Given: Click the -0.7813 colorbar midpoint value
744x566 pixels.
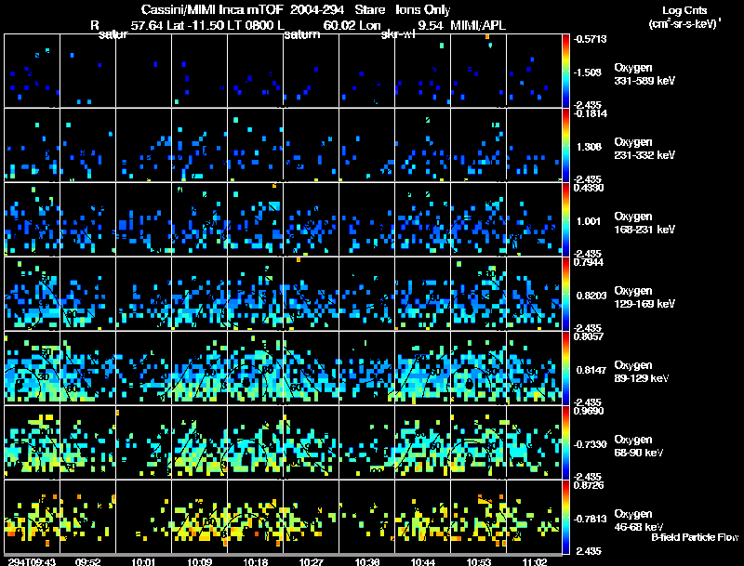Looking at the screenshot, I should (x=590, y=520).
